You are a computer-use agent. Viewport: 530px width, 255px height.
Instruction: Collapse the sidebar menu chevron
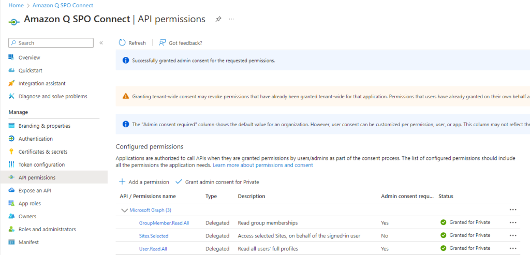pos(101,43)
